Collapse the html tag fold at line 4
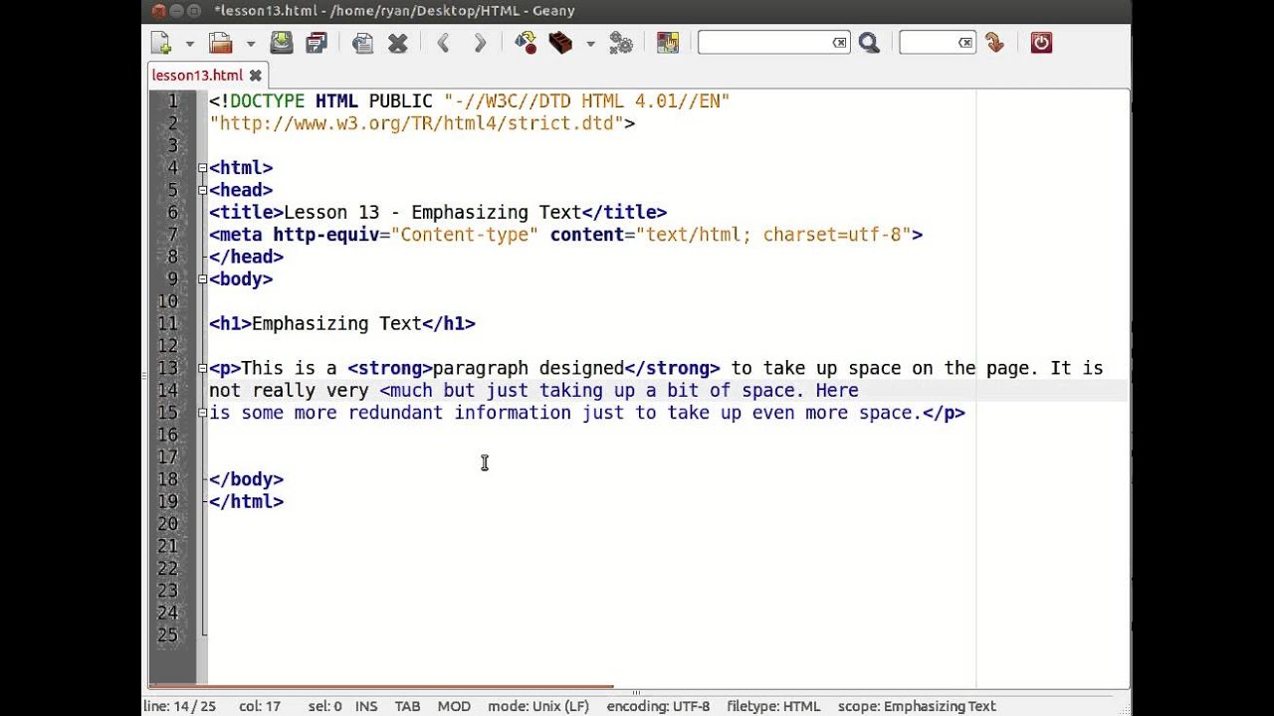The width and height of the screenshot is (1274, 716). [203, 168]
